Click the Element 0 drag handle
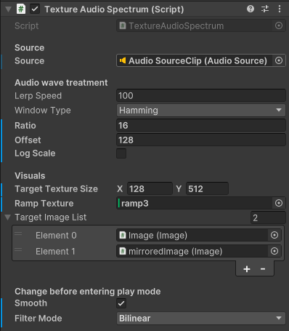The width and height of the screenshot is (289, 331). (18, 234)
